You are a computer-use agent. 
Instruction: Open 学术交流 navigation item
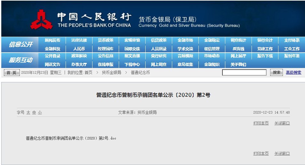pos(185,49)
